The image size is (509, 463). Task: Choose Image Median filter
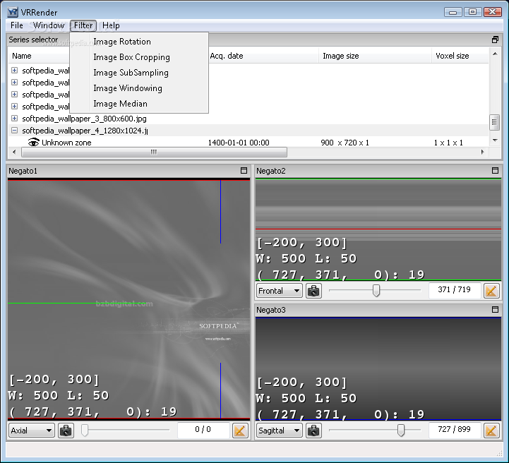coord(139,104)
